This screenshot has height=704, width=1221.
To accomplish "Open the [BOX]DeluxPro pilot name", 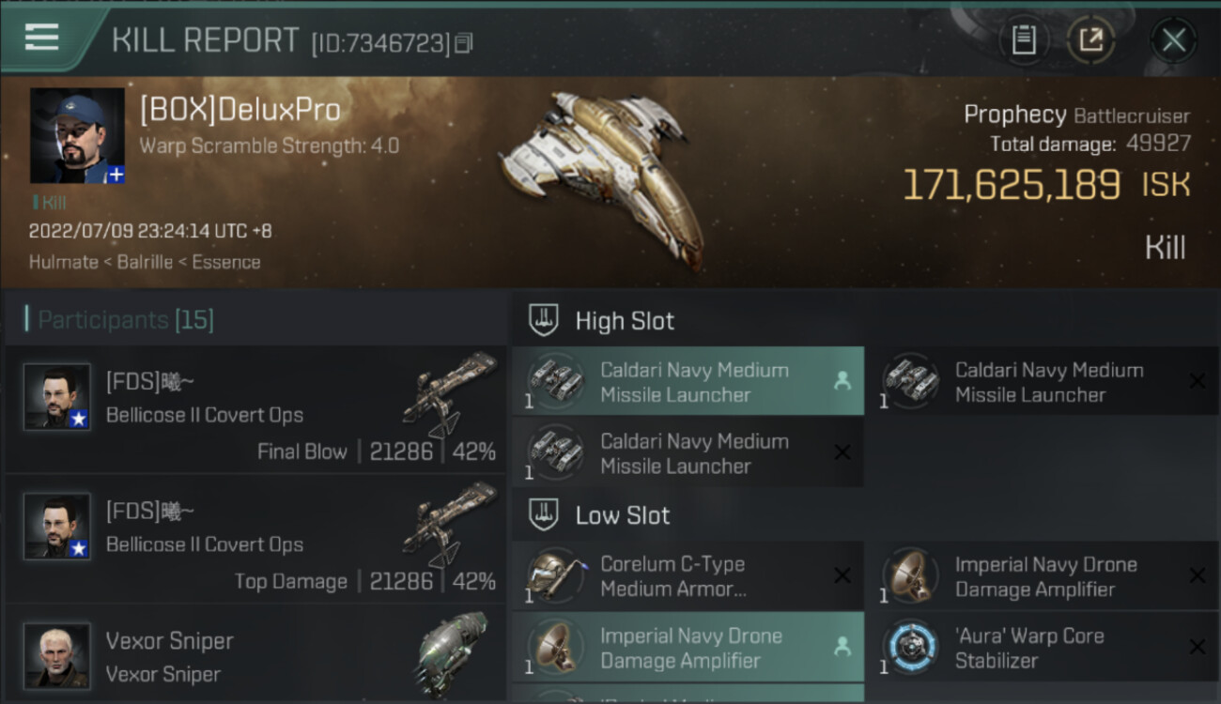I will click(x=240, y=111).
